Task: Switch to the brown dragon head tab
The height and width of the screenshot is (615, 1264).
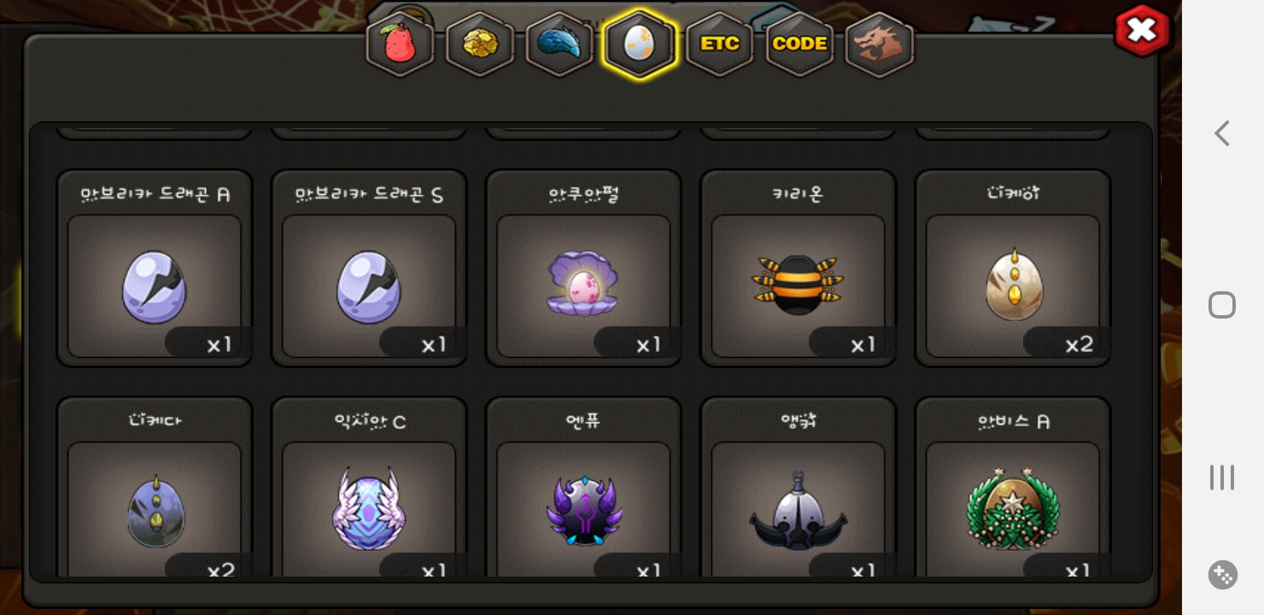Action: pos(880,44)
